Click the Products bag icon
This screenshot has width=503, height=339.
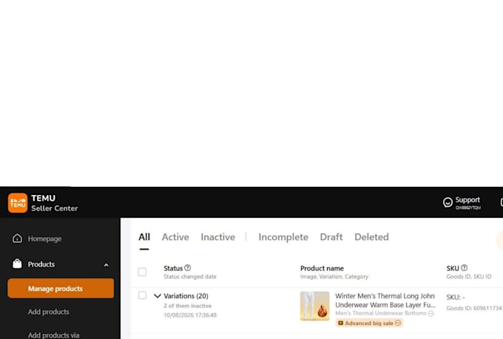point(17,264)
